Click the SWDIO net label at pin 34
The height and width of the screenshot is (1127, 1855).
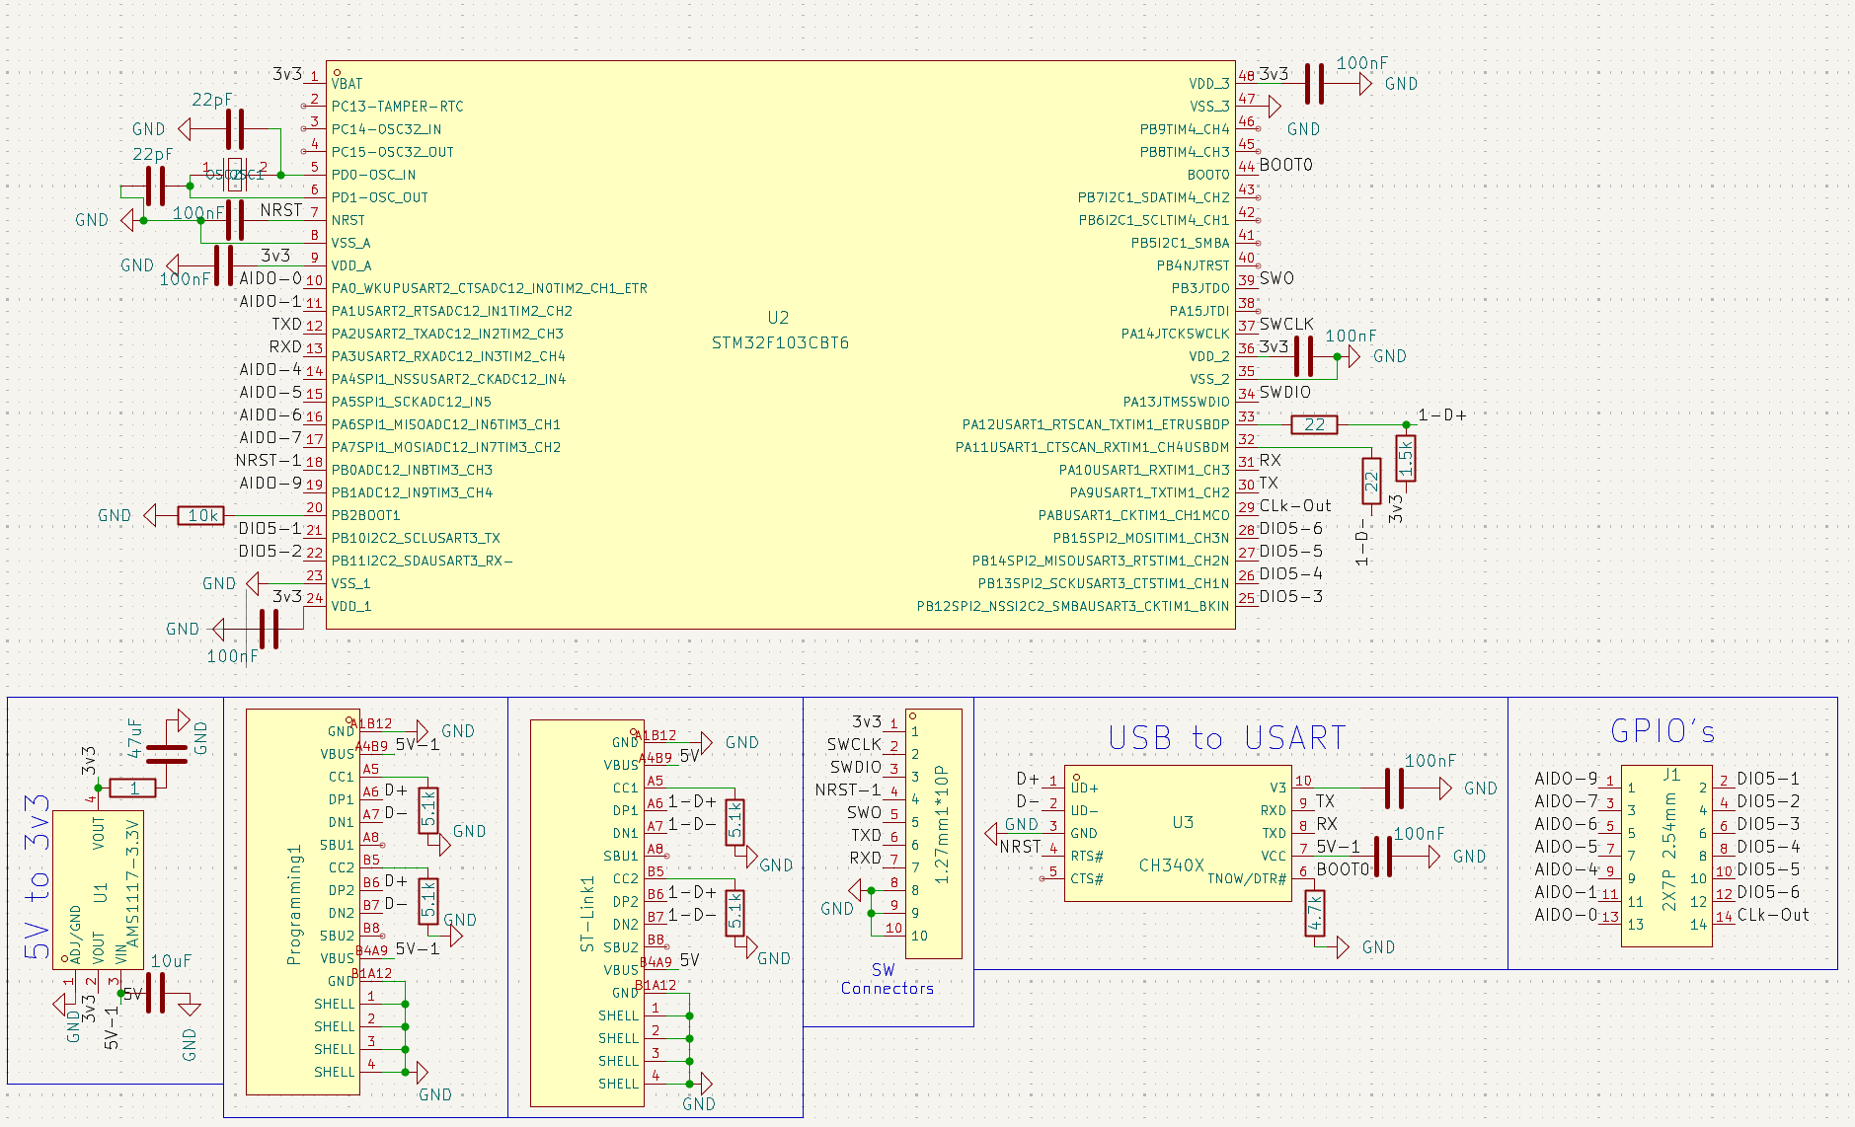tap(1285, 392)
